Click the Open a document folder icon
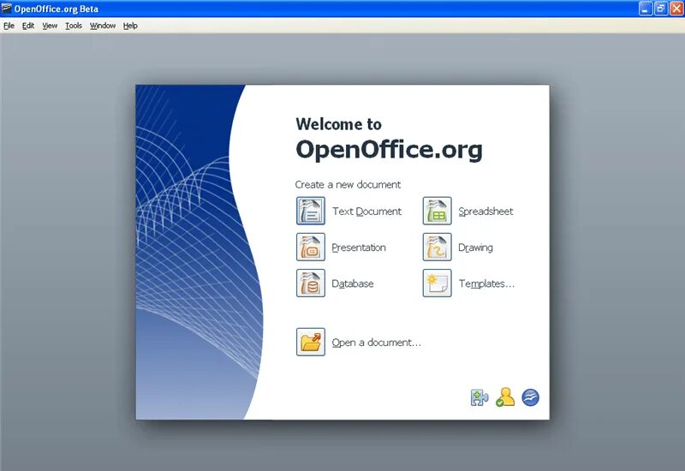 click(311, 342)
